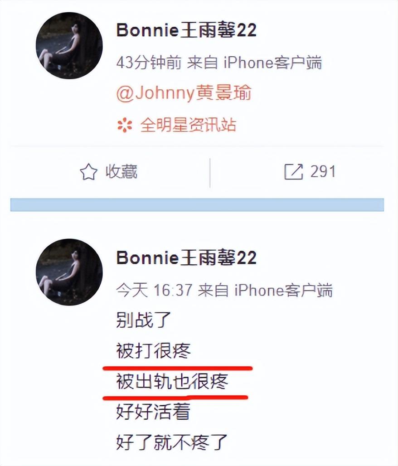Screen dimensions: 398x466
Task: Open the @Johnny黄景瑜 mention link
Action: tap(184, 93)
